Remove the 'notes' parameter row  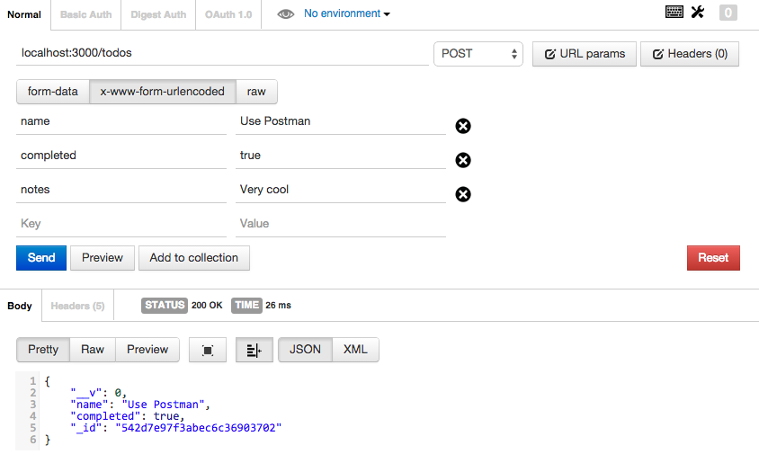point(463,194)
